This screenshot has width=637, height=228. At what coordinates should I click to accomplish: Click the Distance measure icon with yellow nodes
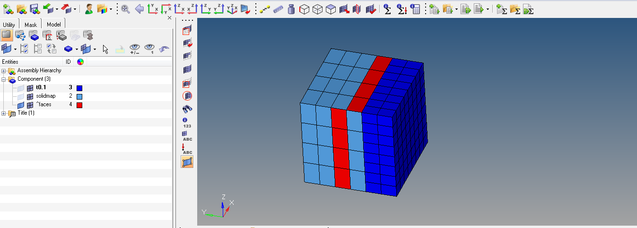[265, 8]
